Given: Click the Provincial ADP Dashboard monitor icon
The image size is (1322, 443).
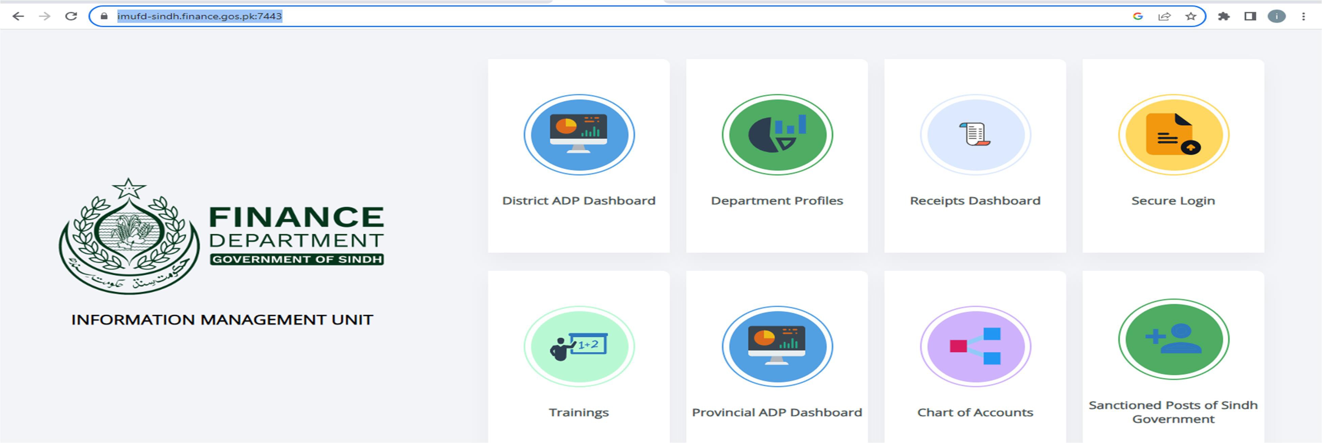Looking at the screenshot, I should [777, 346].
